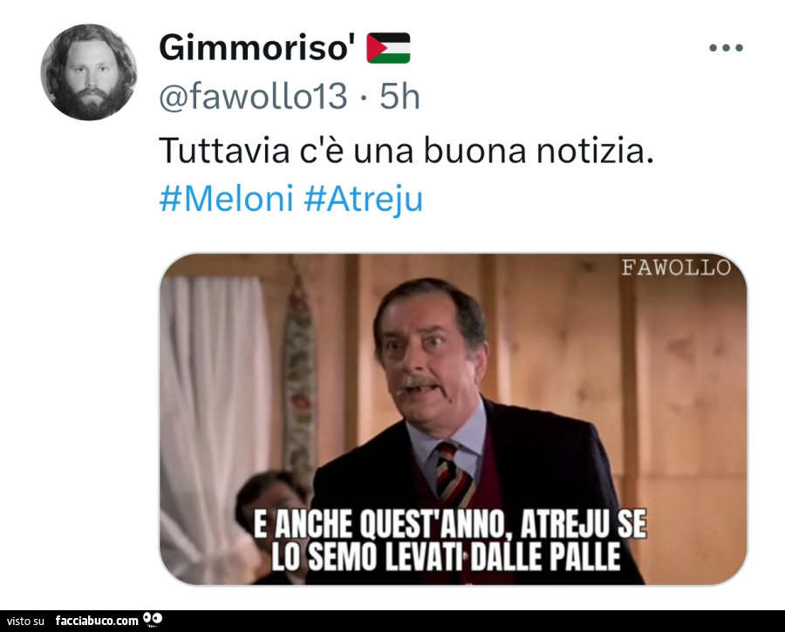Open the Gimmoriso' display name profile
Viewport: 785px width, 632px height.
(x=256, y=48)
